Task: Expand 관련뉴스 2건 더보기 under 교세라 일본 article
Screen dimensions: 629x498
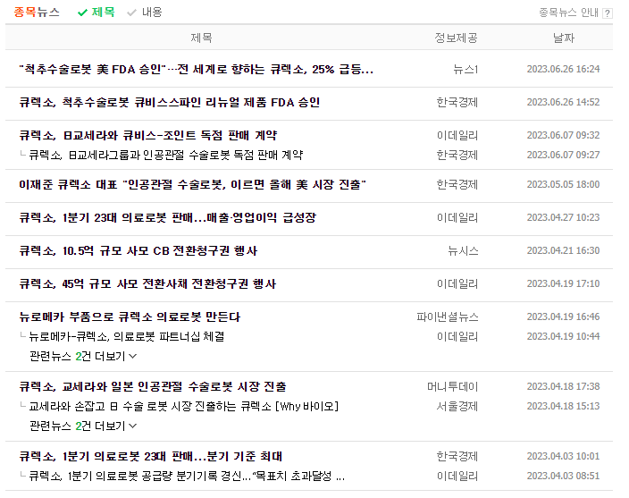Action: coord(83,426)
